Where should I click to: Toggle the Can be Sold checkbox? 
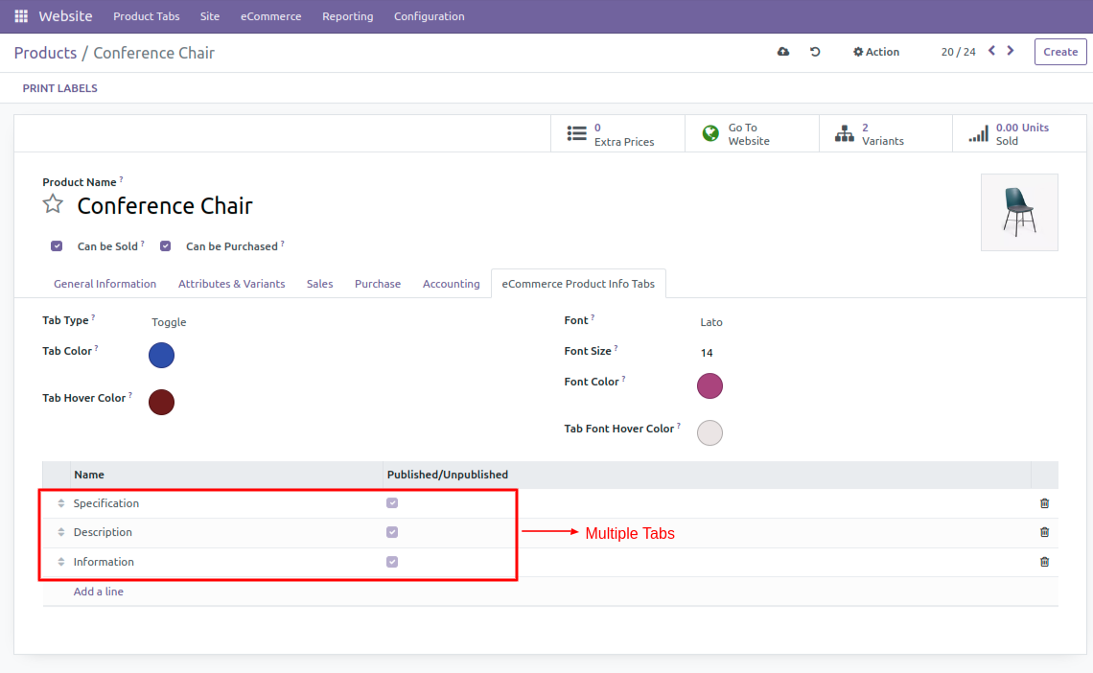tap(57, 246)
